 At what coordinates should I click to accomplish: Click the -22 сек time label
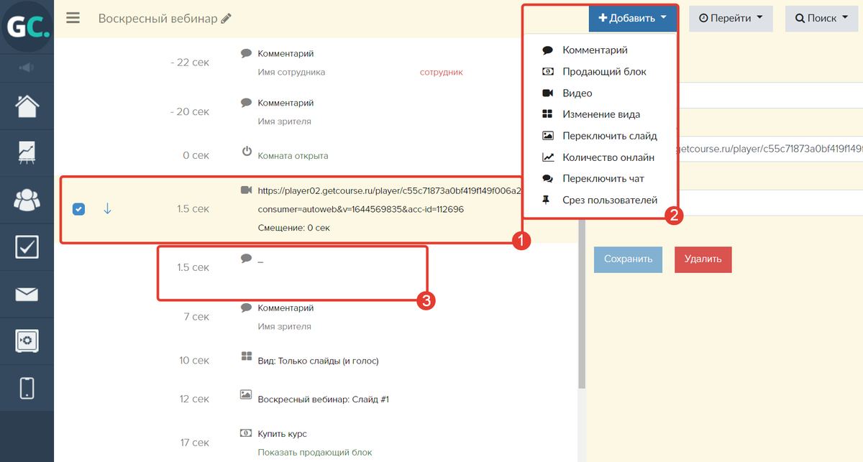click(x=190, y=63)
